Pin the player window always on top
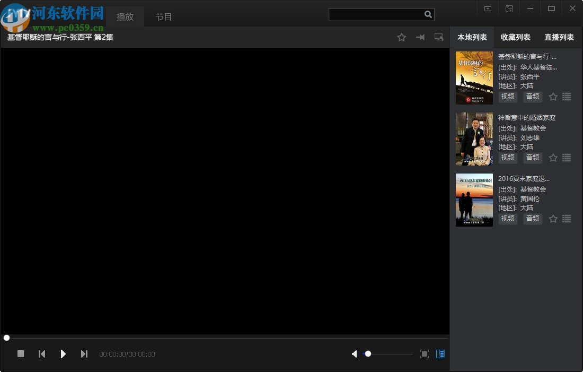583x372 pixels. point(420,37)
